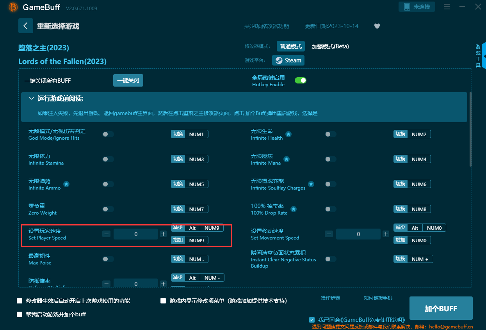
Task: Click NUM0 increase hotkey for Movement Speed
Action: tap(419, 240)
